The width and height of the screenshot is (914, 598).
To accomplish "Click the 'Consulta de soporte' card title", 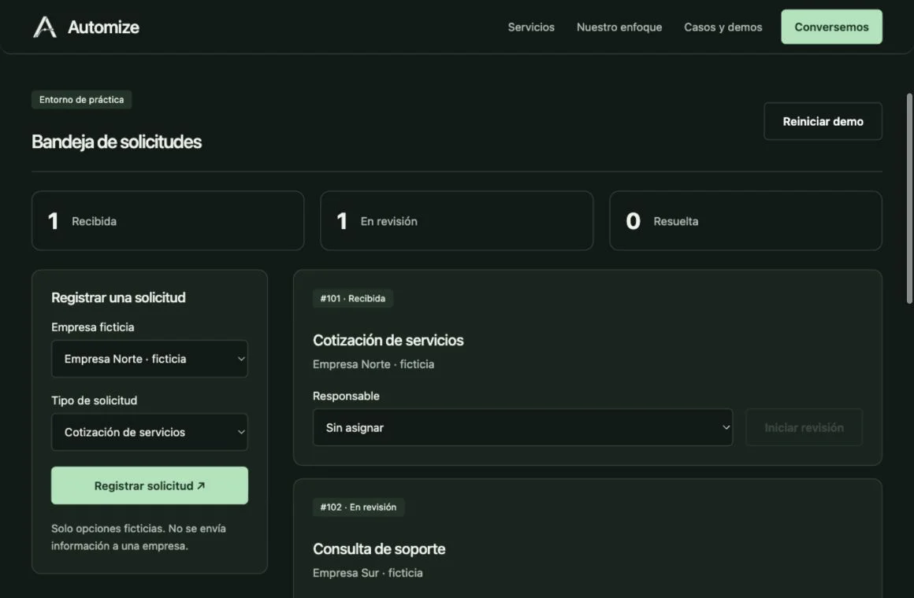I will point(379,549).
